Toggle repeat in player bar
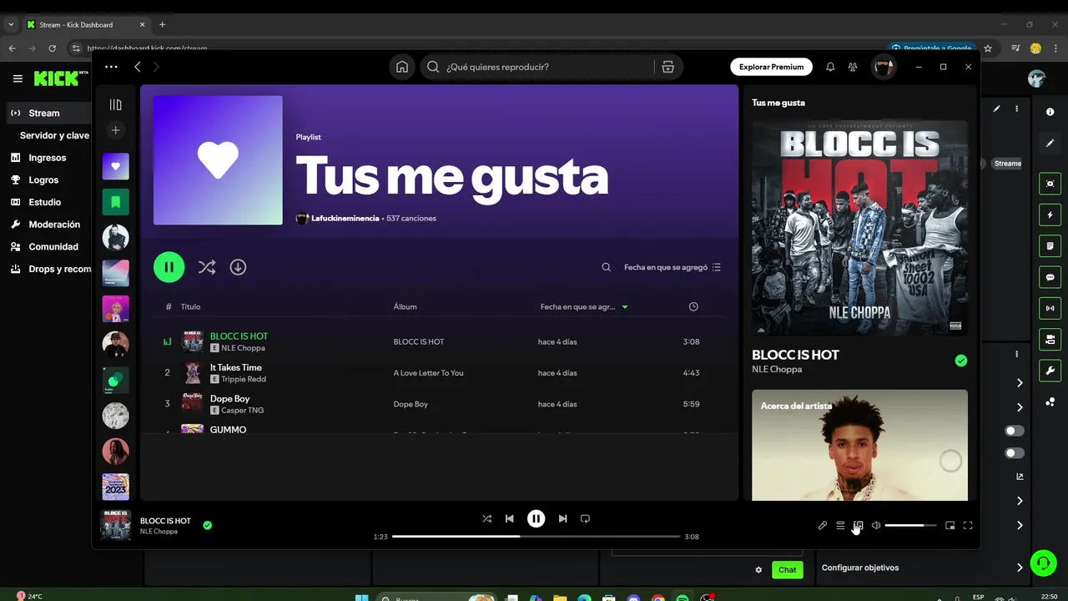 pyautogui.click(x=585, y=518)
